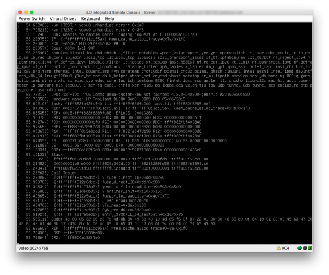Click the green server health status indicator

pyautogui.click(x=300, y=248)
